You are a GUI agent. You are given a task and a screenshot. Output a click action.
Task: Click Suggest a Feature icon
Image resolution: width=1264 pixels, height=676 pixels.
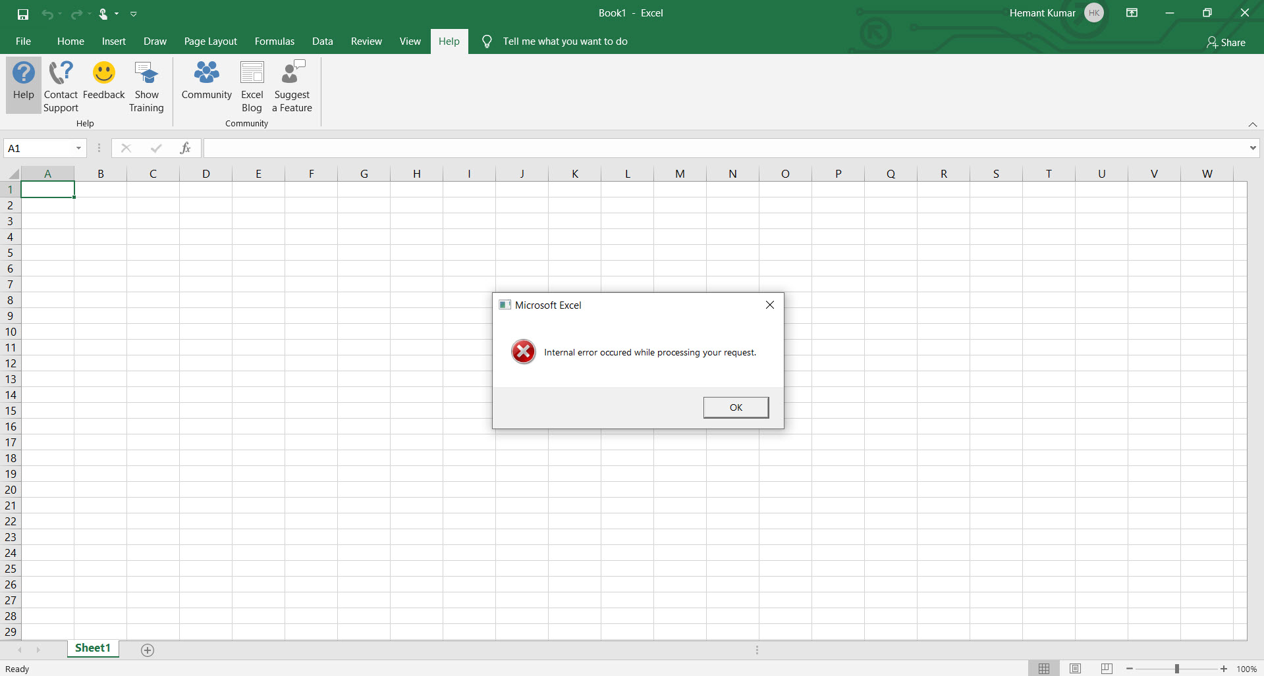click(x=292, y=72)
